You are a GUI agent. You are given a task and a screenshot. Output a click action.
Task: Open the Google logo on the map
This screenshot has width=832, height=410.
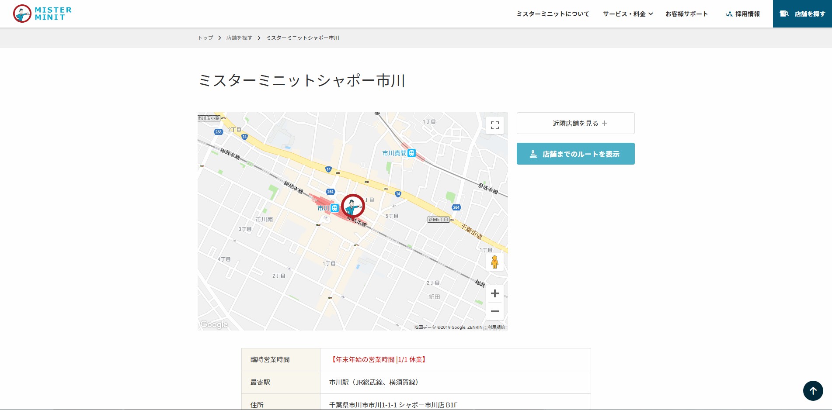[x=214, y=324]
